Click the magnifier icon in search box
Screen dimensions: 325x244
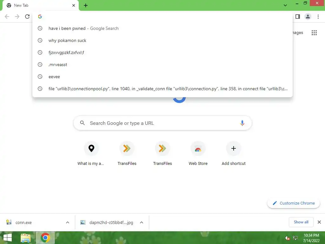82,123
